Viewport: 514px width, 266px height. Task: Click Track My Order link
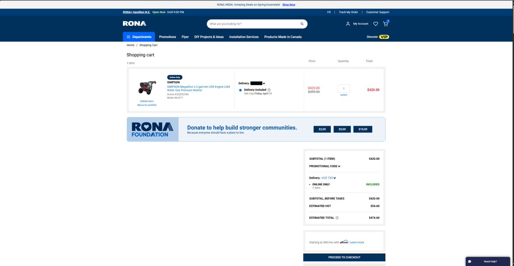(x=348, y=12)
